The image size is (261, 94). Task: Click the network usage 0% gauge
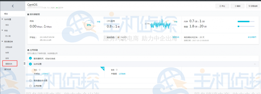[x=89, y=25]
